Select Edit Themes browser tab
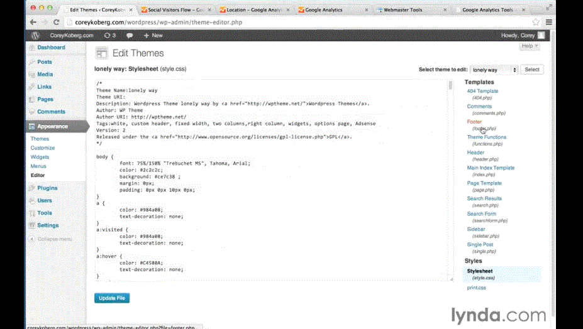This screenshot has height=329, width=583. tap(97, 10)
